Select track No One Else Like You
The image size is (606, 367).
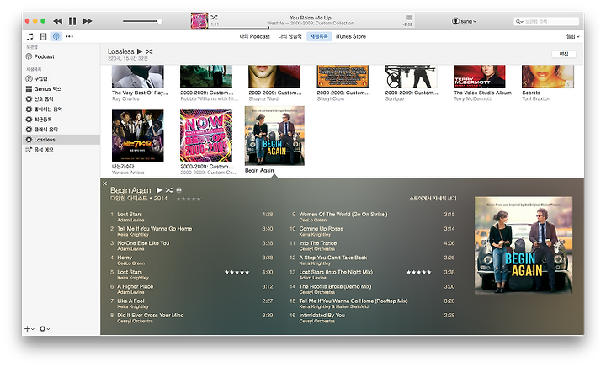(x=192, y=246)
